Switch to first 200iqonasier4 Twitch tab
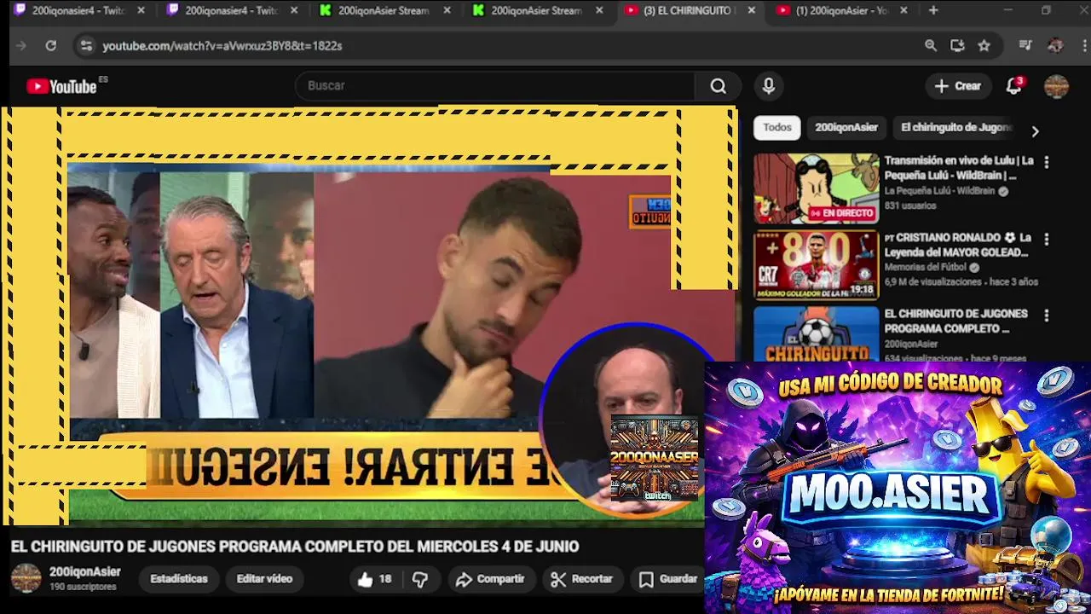The image size is (1091, 614). click(x=78, y=11)
